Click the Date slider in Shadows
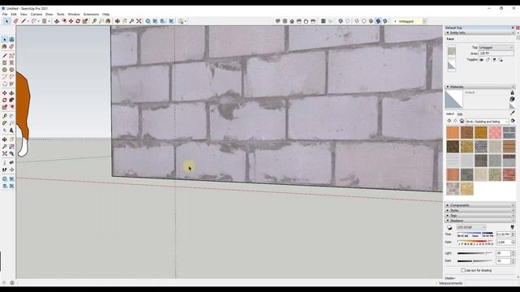Image resolution: width=520 pixels, height=292 pixels. coord(475,241)
